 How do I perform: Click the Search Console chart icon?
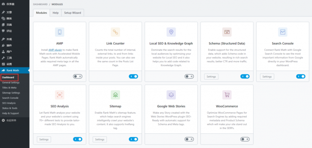pos(283,32)
